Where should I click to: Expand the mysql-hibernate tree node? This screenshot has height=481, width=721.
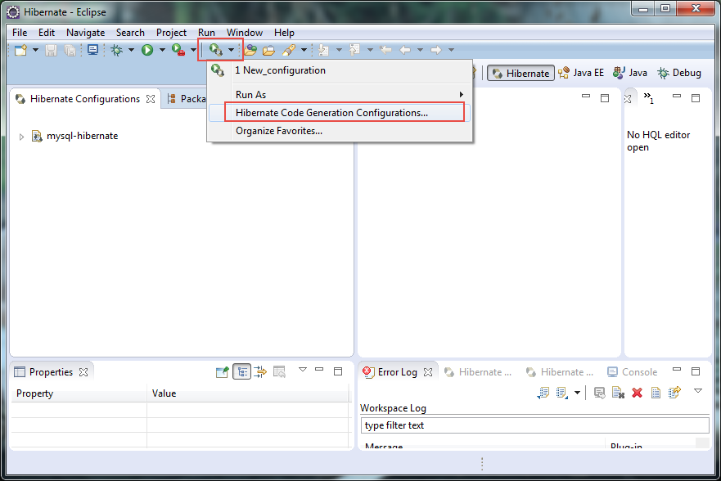coord(22,136)
